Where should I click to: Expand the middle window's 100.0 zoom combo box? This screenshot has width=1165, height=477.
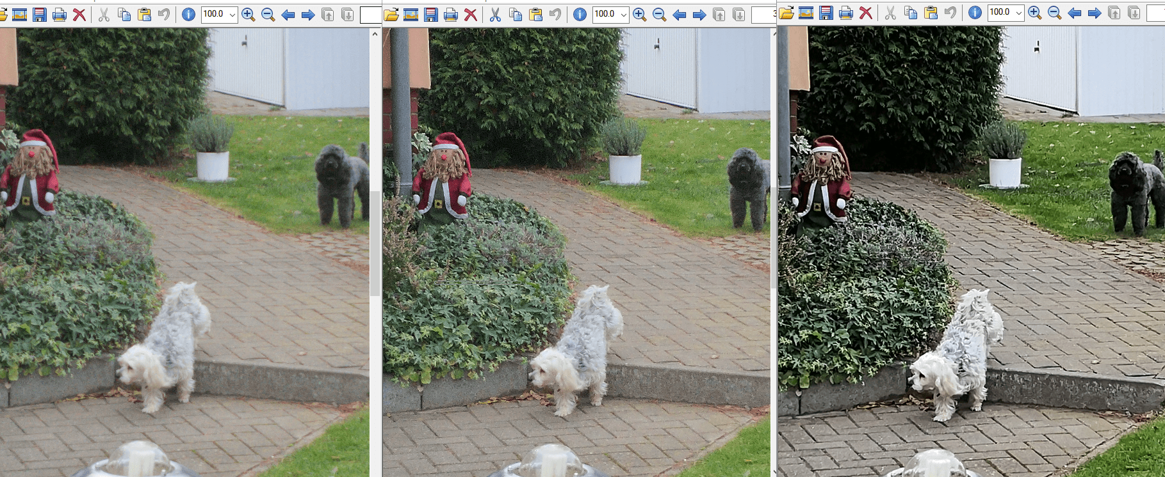click(623, 14)
